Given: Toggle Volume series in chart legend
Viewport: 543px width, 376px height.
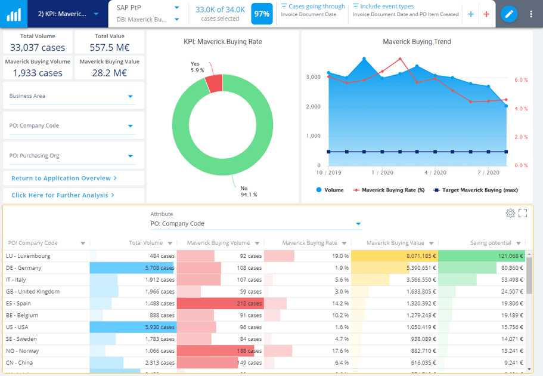Looking at the screenshot, I should click(x=330, y=190).
